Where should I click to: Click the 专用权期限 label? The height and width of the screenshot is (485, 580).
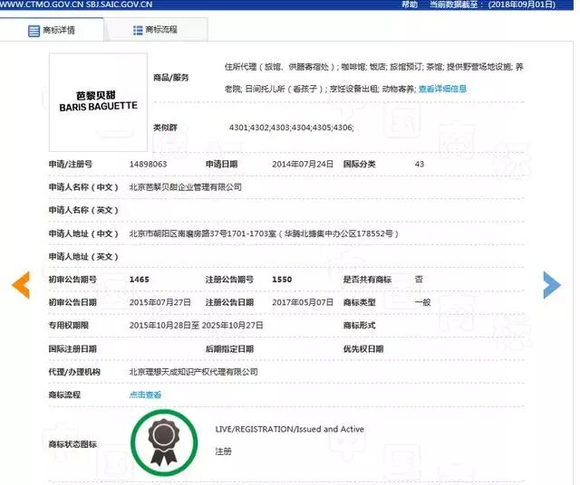click(69, 326)
